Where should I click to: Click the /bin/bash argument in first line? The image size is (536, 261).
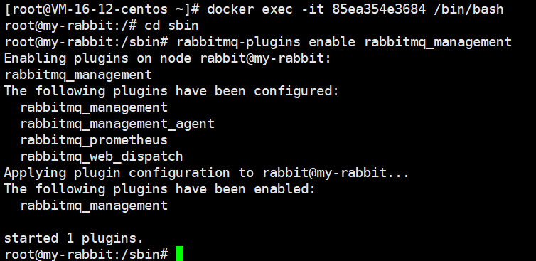pos(468,9)
